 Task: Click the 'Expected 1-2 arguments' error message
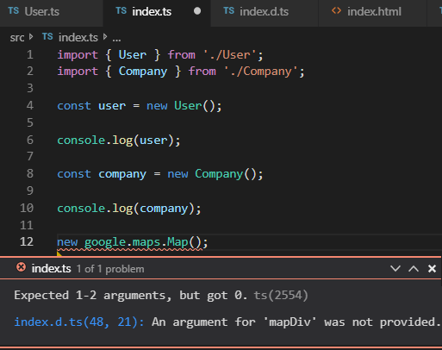(131, 296)
